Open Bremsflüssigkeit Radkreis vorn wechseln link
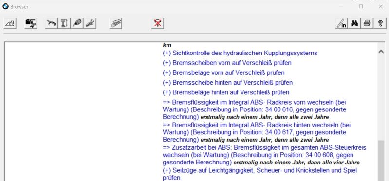389x181 pixels. tap(254, 109)
